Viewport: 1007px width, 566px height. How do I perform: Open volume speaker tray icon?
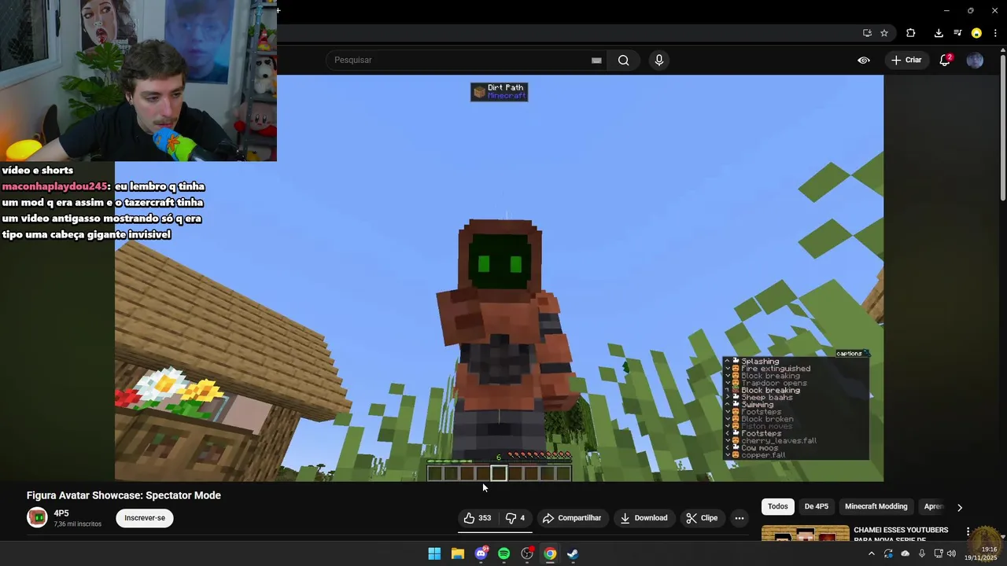[951, 554]
